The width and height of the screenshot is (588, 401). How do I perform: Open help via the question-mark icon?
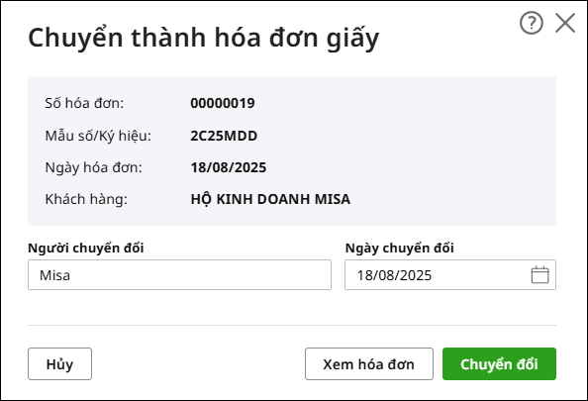tap(531, 23)
